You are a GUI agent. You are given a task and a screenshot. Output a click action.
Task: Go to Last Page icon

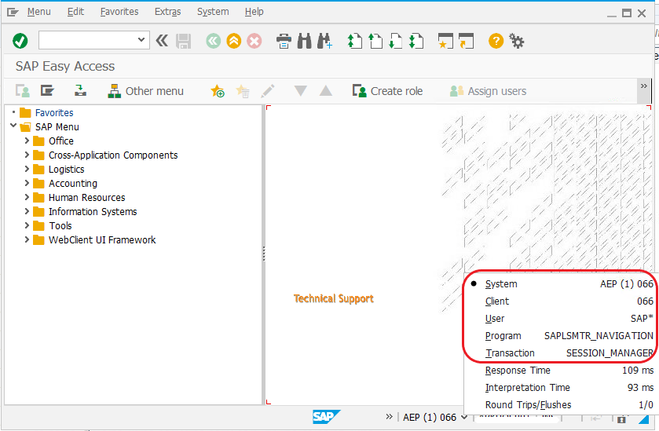click(416, 41)
